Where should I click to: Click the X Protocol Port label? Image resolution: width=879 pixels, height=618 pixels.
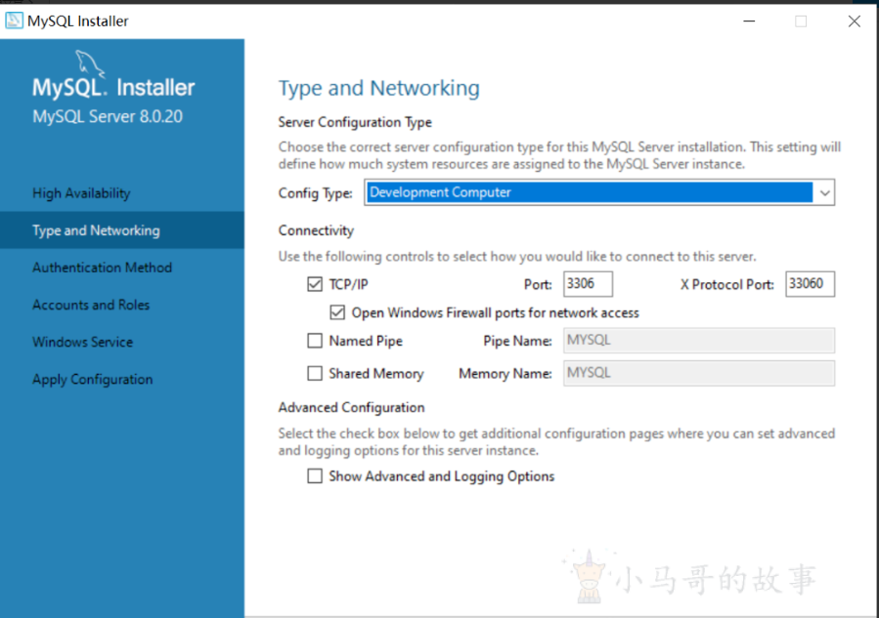coord(727,284)
